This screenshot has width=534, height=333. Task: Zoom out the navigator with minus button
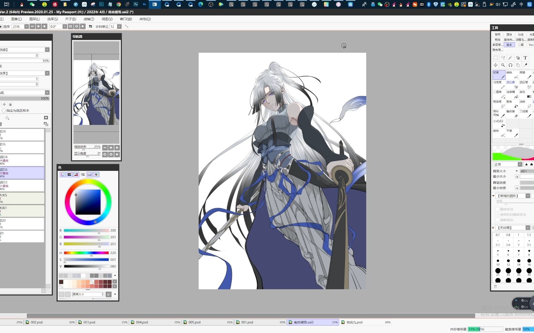[x=105, y=148]
